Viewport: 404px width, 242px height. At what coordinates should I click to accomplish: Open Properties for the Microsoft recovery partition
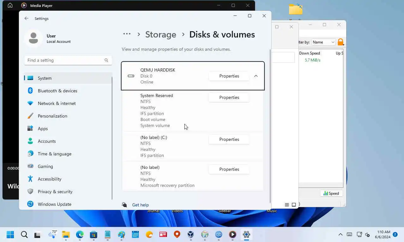click(x=229, y=169)
